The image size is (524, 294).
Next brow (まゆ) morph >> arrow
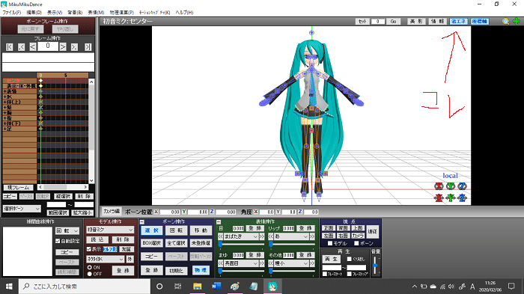point(262,263)
